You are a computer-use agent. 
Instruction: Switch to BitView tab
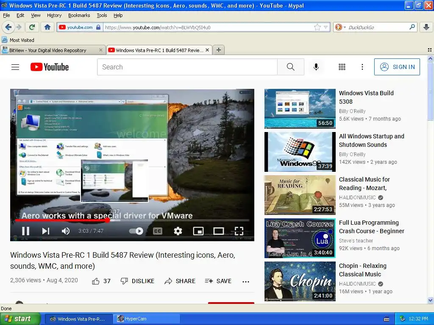click(x=53, y=50)
